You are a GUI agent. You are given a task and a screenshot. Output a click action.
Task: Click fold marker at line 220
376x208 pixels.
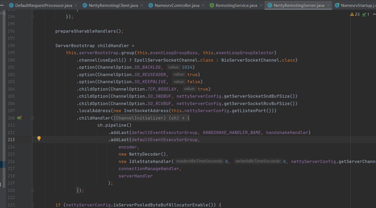click(x=32, y=190)
